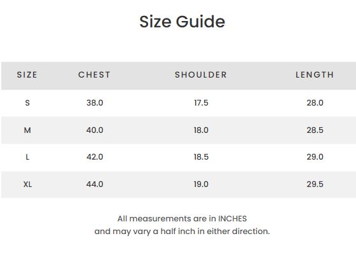Image resolution: width=356 pixels, height=257 pixels.
Task: Click shoulder value 19.0
Action: (201, 184)
